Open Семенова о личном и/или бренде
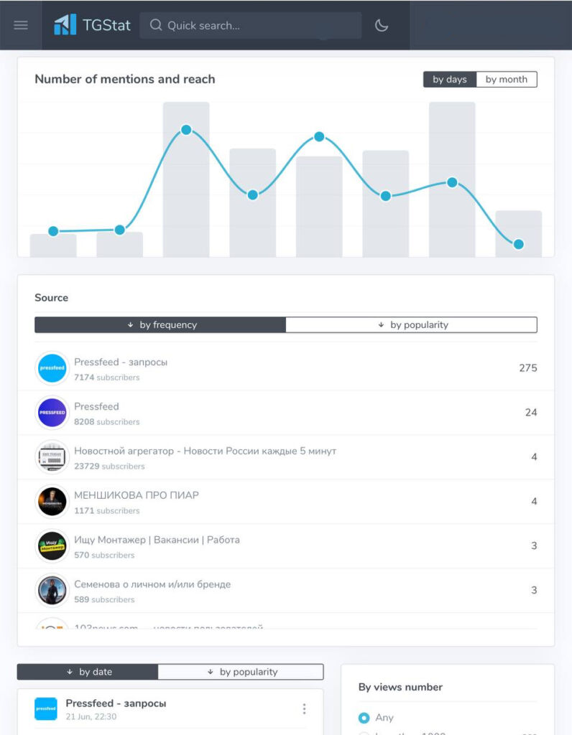The width and height of the screenshot is (572, 735). point(152,584)
